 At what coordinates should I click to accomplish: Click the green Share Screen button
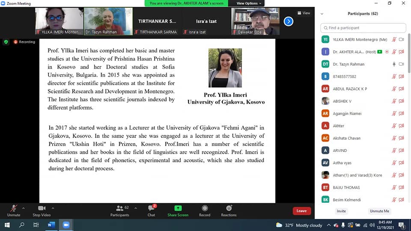click(178, 210)
